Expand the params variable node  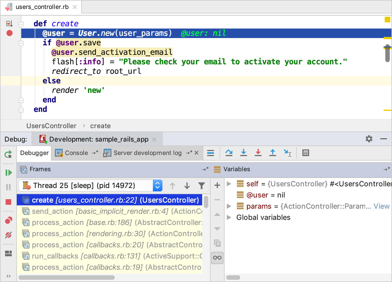[x=229, y=206]
